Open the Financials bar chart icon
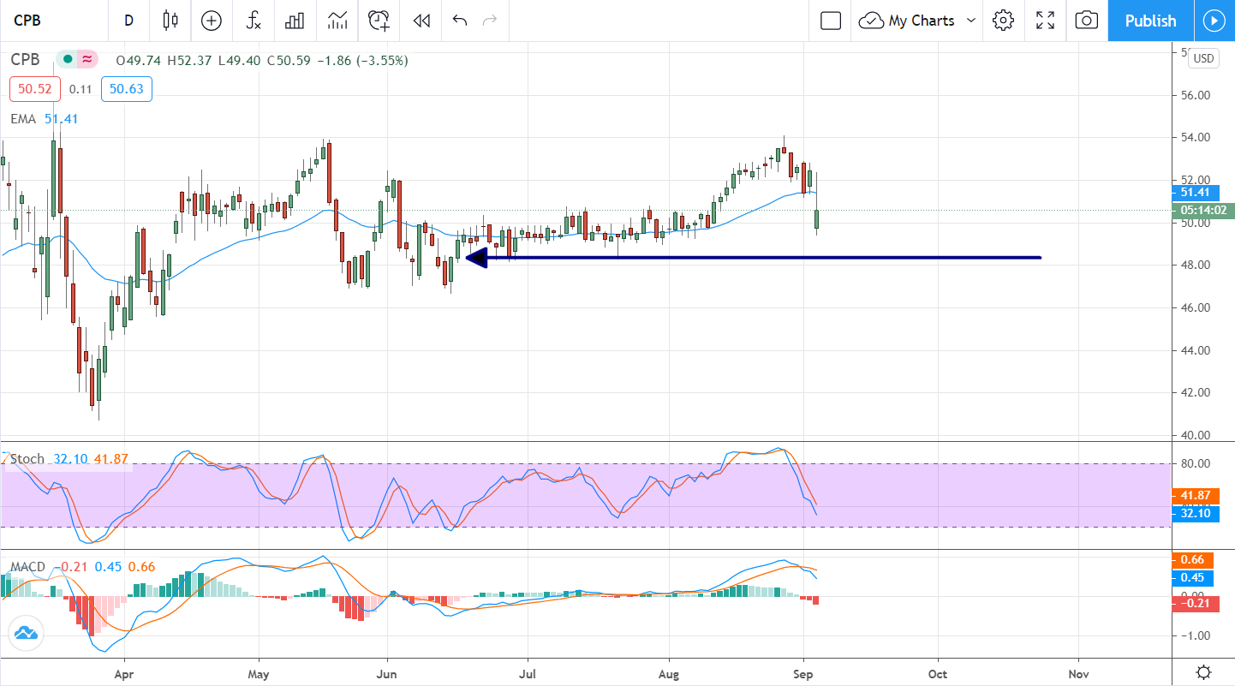The height and width of the screenshot is (686, 1235). pyautogui.click(x=295, y=21)
